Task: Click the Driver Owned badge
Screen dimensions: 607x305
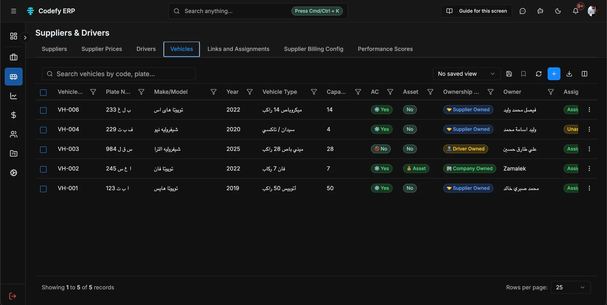Action: click(x=465, y=149)
